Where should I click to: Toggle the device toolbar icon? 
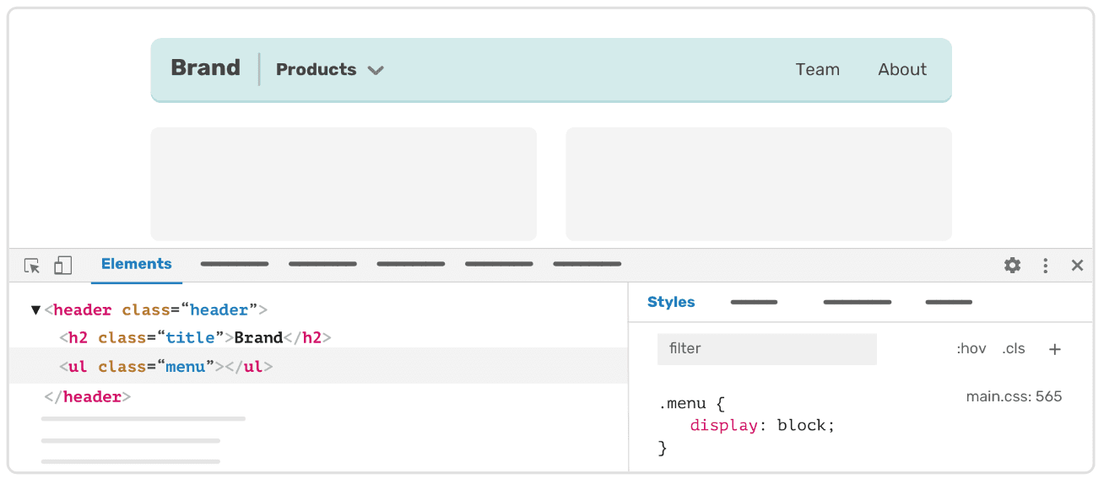tap(62, 266)
